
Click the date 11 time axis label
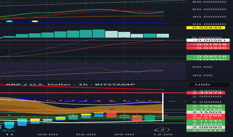[9, 135]
